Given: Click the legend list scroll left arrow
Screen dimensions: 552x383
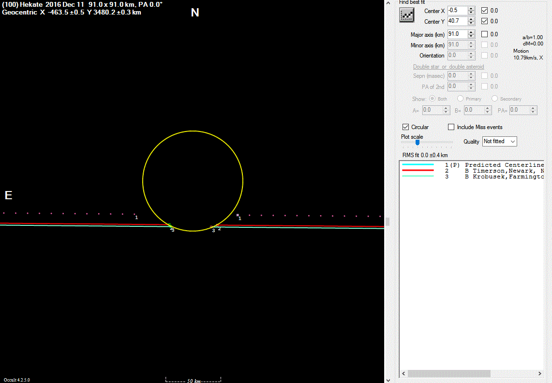Looking at the screenshot, I should (404, 373).
